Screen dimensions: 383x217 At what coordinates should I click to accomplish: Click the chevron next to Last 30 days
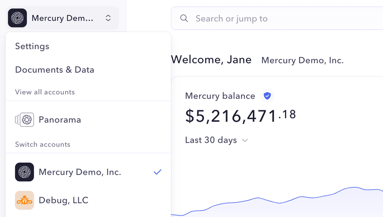point(245,140)
